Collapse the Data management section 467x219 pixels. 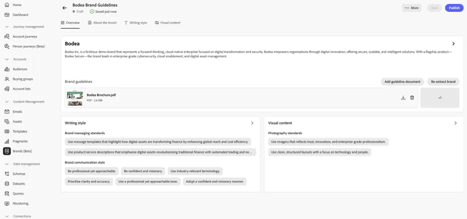coord(7,164)
